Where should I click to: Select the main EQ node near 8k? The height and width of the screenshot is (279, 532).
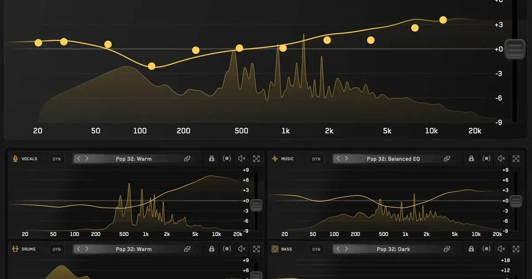coord(415,28)
